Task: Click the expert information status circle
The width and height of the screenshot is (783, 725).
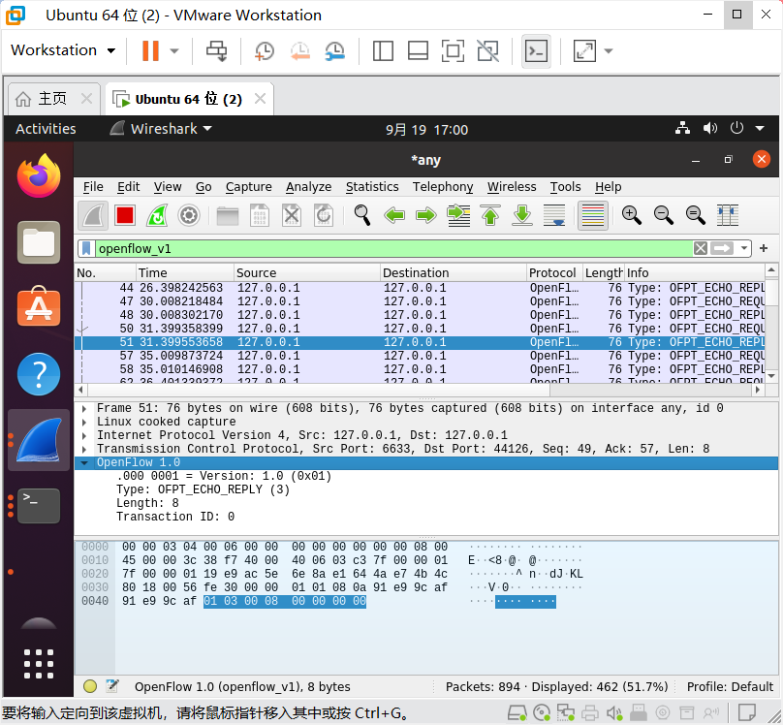Action: (90, 686)
